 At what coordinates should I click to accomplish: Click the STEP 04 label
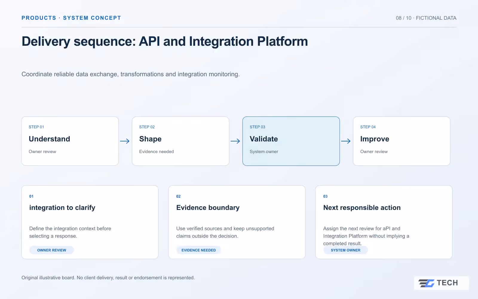[368, 127]
